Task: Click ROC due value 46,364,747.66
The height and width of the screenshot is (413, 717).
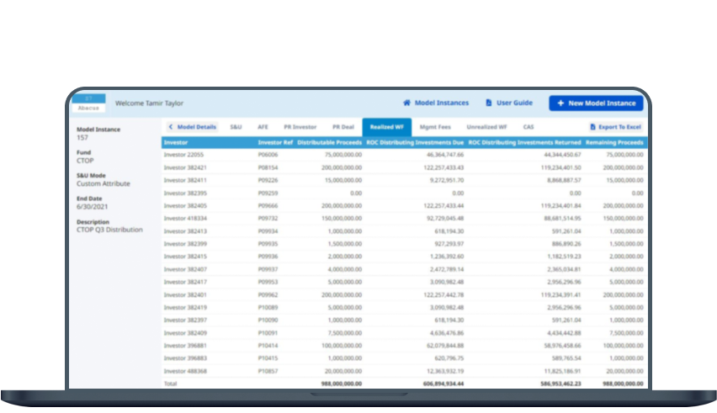Action: (x=445, y=155)
